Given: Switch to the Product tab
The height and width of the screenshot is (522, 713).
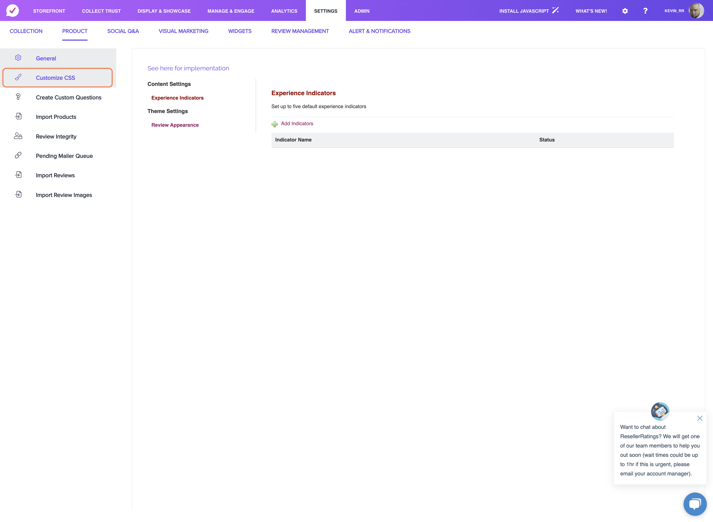Looking at the screenshot, I should [75, 31].
